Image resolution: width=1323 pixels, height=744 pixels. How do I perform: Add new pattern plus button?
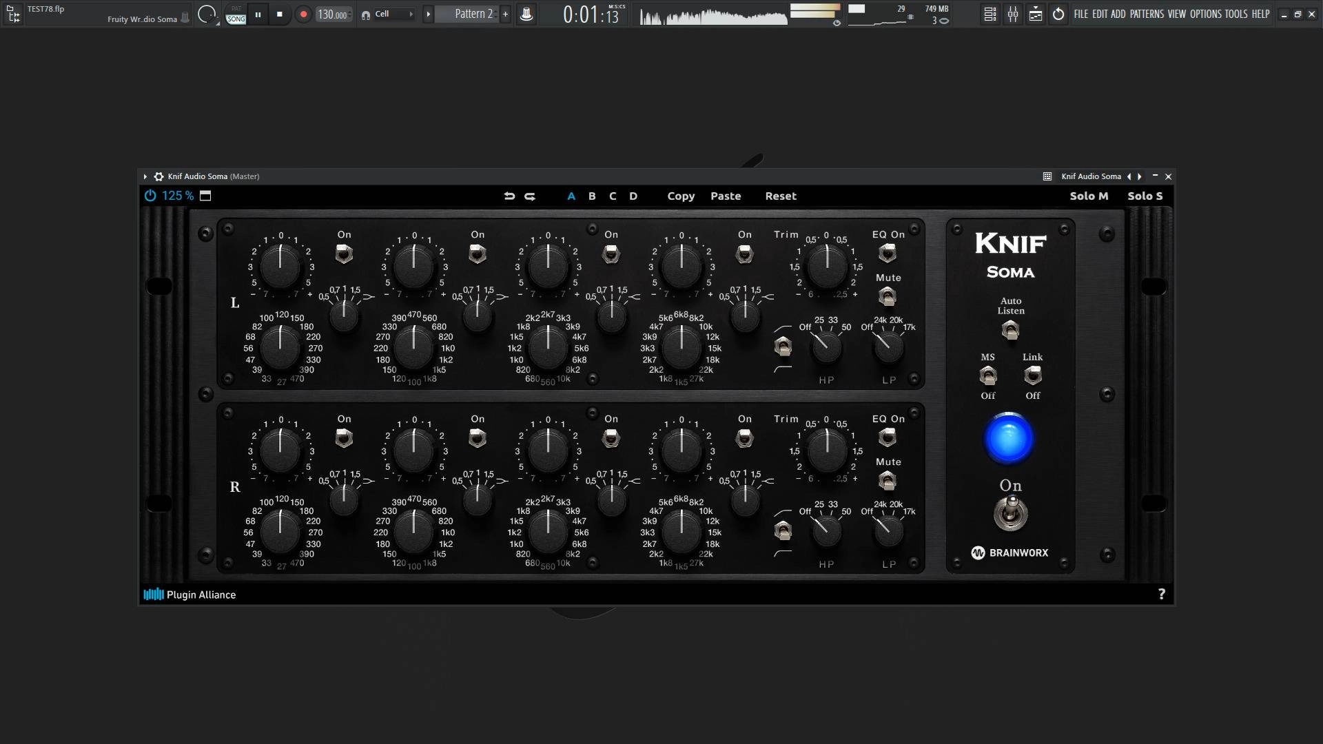[505, 14]
